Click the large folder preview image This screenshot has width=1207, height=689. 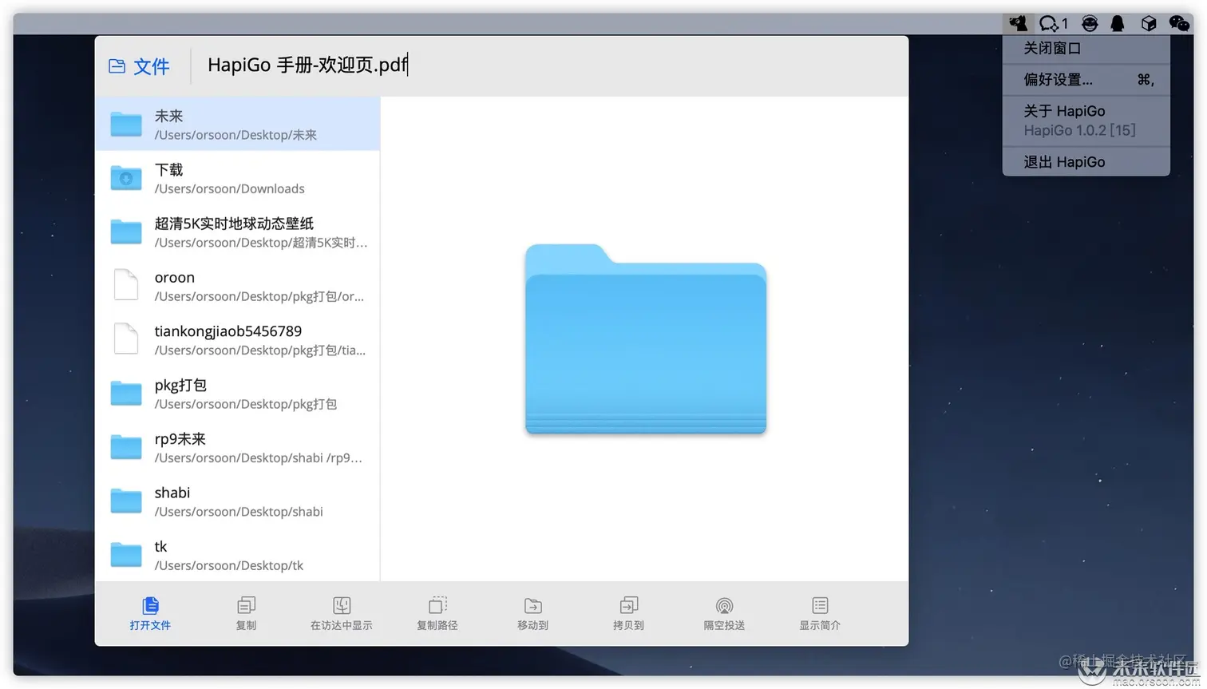(x=646, y=339)
